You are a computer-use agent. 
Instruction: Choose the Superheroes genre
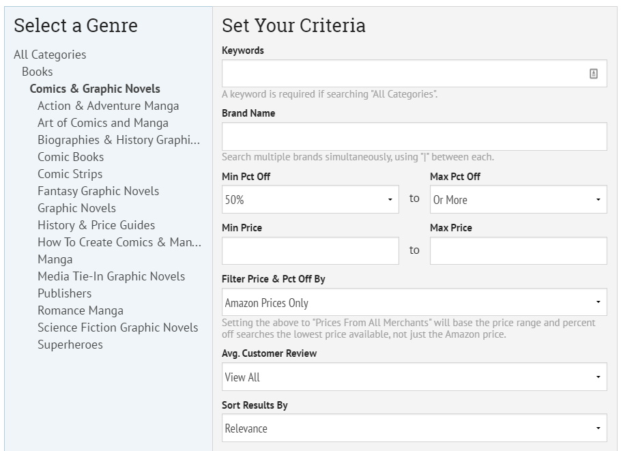point(70,345)
